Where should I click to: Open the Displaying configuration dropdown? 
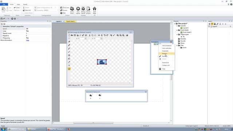coord(58,10)
